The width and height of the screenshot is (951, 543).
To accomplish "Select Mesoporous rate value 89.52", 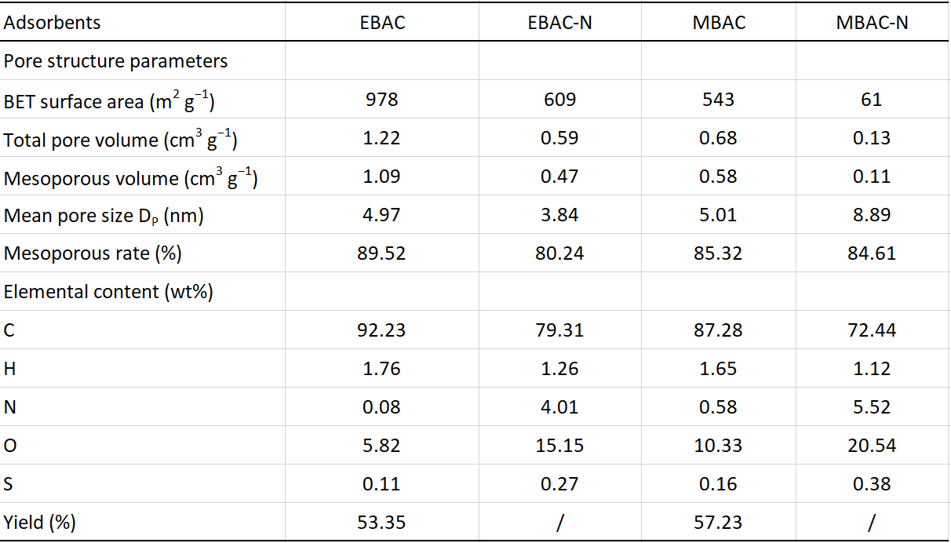I will click(x=381, y=253).
